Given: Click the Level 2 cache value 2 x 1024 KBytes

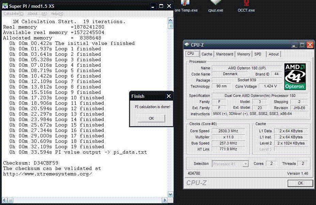Looking at the screenshot, I should click(291, 143).
